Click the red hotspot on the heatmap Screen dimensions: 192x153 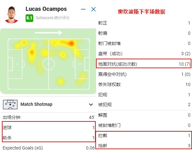(x=71, y=43)
